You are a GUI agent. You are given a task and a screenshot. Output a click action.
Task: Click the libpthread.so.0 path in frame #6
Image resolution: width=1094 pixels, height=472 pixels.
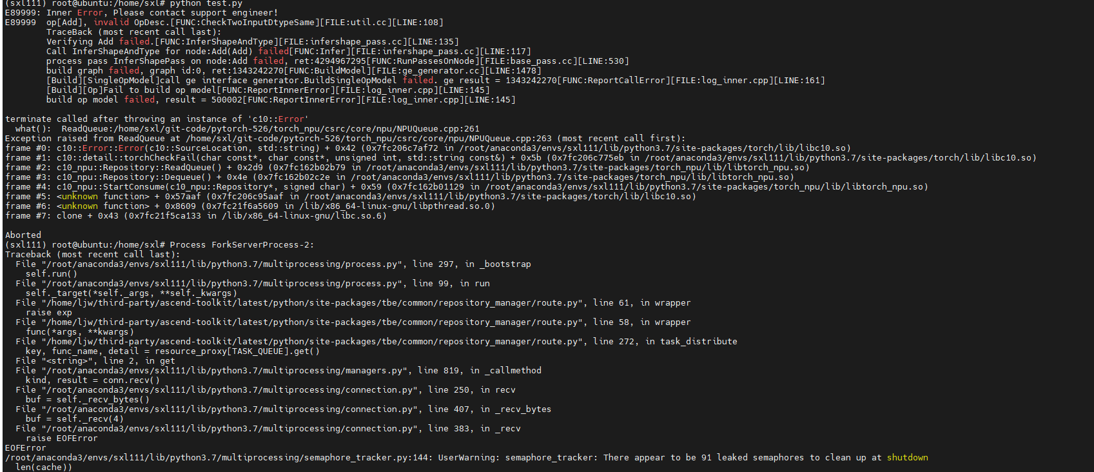point(396,206)
